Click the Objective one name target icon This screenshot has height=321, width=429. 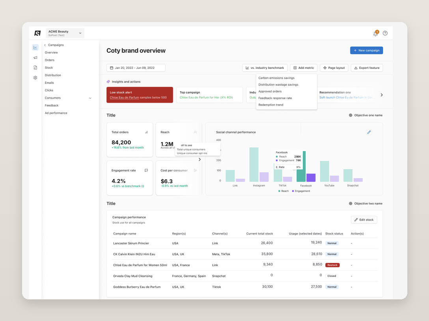(351, 115)
